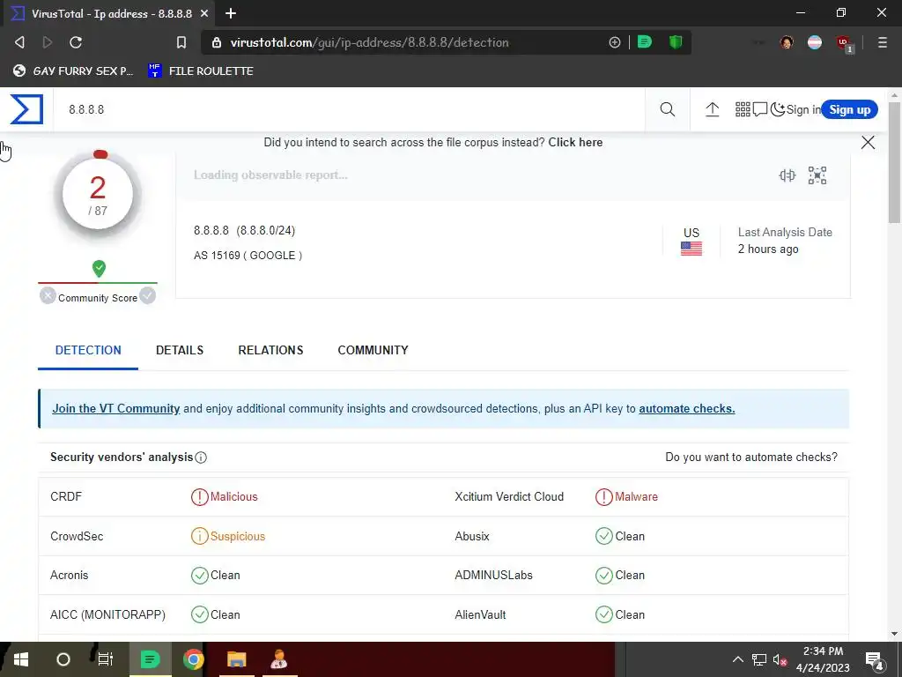Open Task View in taskbar
The width and height of the screenshot is (902, 677).
[106, 659]
